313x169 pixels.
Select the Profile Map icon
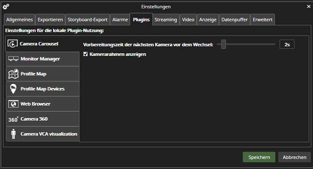pyautogui.click(x=13, y=74)
